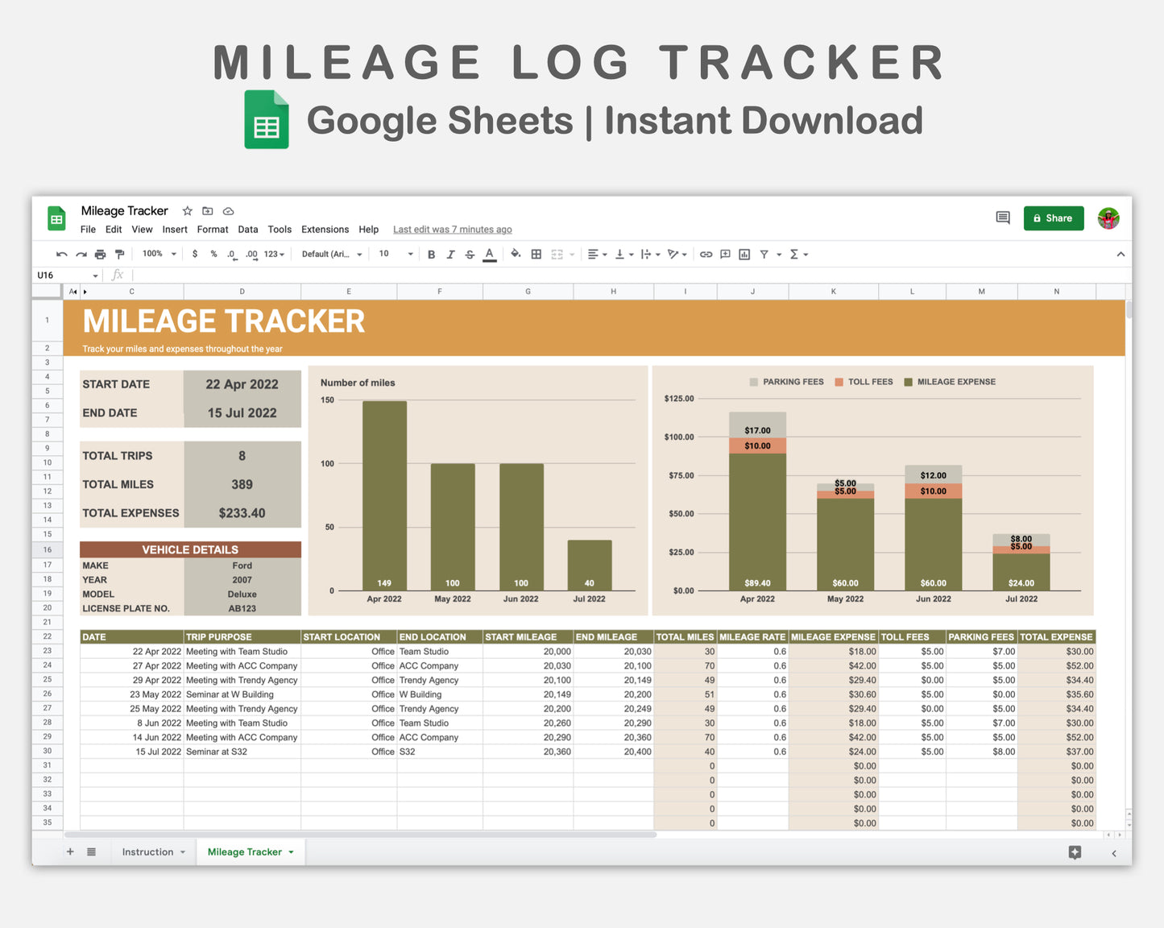
Task: Toggle strikethrough formatting
Action: (469, 254)
